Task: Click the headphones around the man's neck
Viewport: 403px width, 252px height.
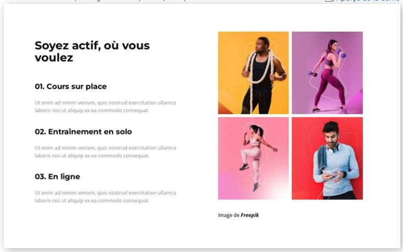Action: [333, 147]
